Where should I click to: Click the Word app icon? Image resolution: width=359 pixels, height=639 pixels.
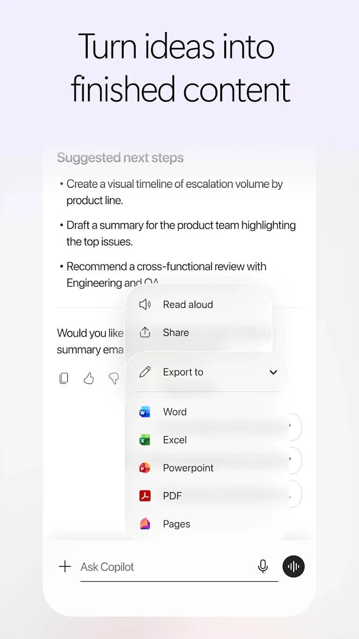click(145, 412)
